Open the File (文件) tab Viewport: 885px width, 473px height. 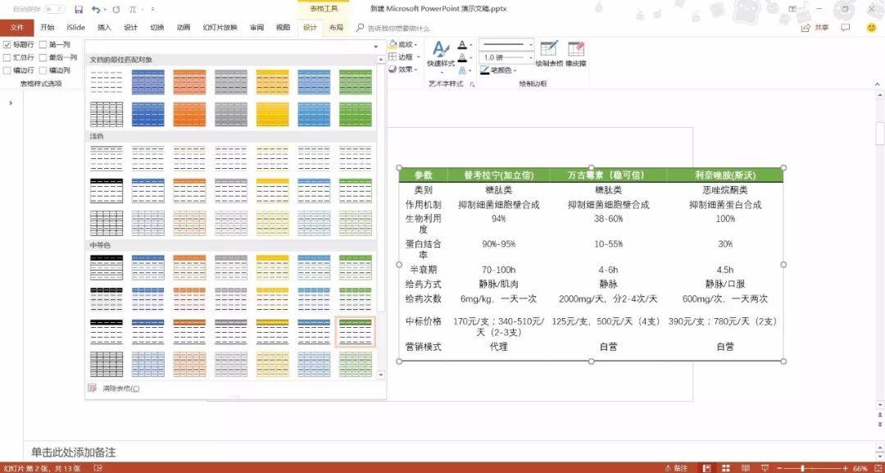pyautogui.click(x=17, y=28)
